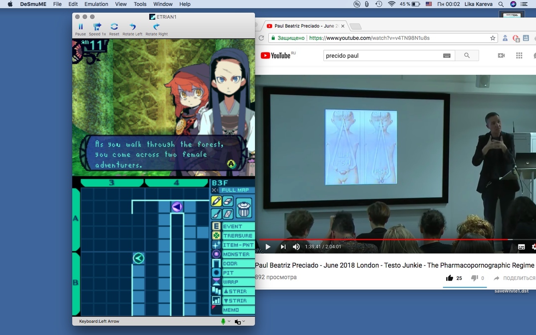This screenshot has height=335, width=536.
Task: Go to the YouTube home logo
Action: click(275, 55)
